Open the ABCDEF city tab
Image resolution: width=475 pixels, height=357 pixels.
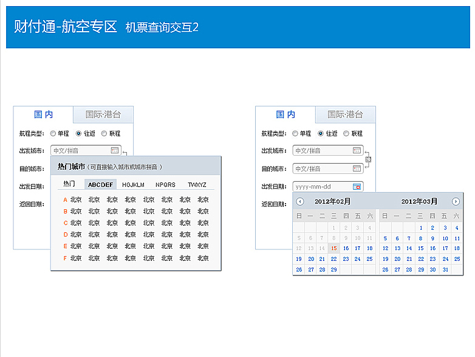click(x=100, y=184)
